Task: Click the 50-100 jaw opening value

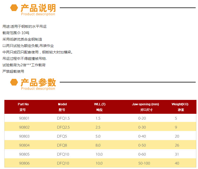Action: pyautogui.click(x=144, y=163)
